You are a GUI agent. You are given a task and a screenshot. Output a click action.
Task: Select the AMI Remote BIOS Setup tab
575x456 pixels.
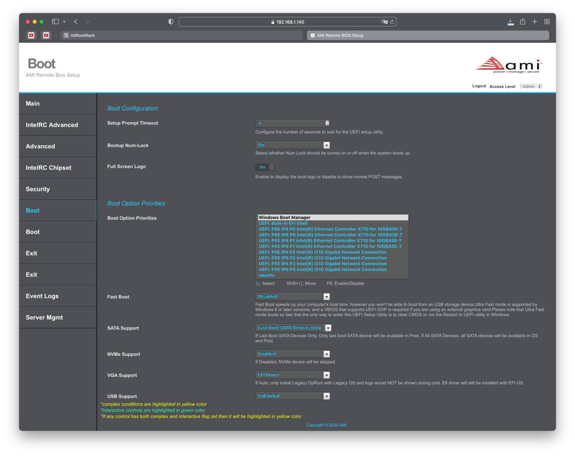point(428,35)
